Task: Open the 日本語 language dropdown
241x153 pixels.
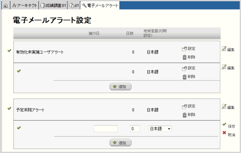Action: [x=160, y=129]
